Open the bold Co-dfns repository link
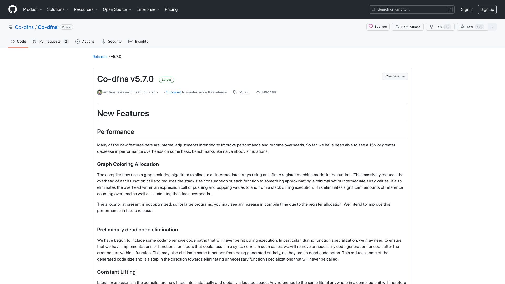 [48, 27]
